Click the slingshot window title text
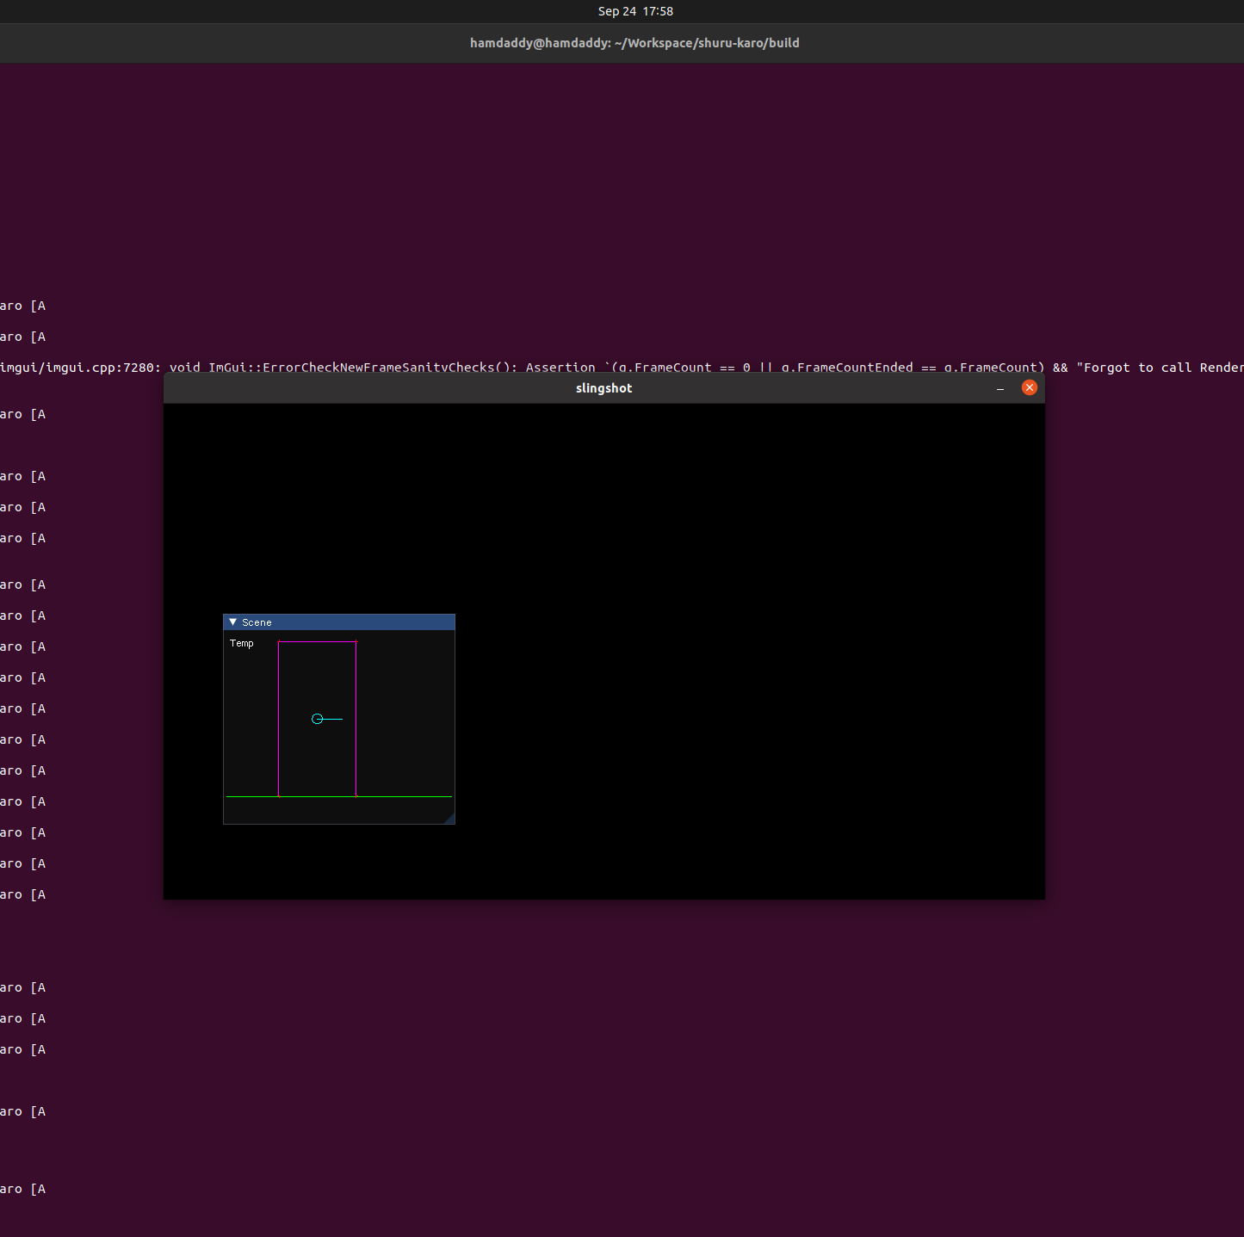 pos(603,388)
